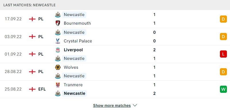The image size is (230, 112).
Task: Click Newcastle crest in Bournemouth match
Action: [58, 15]
